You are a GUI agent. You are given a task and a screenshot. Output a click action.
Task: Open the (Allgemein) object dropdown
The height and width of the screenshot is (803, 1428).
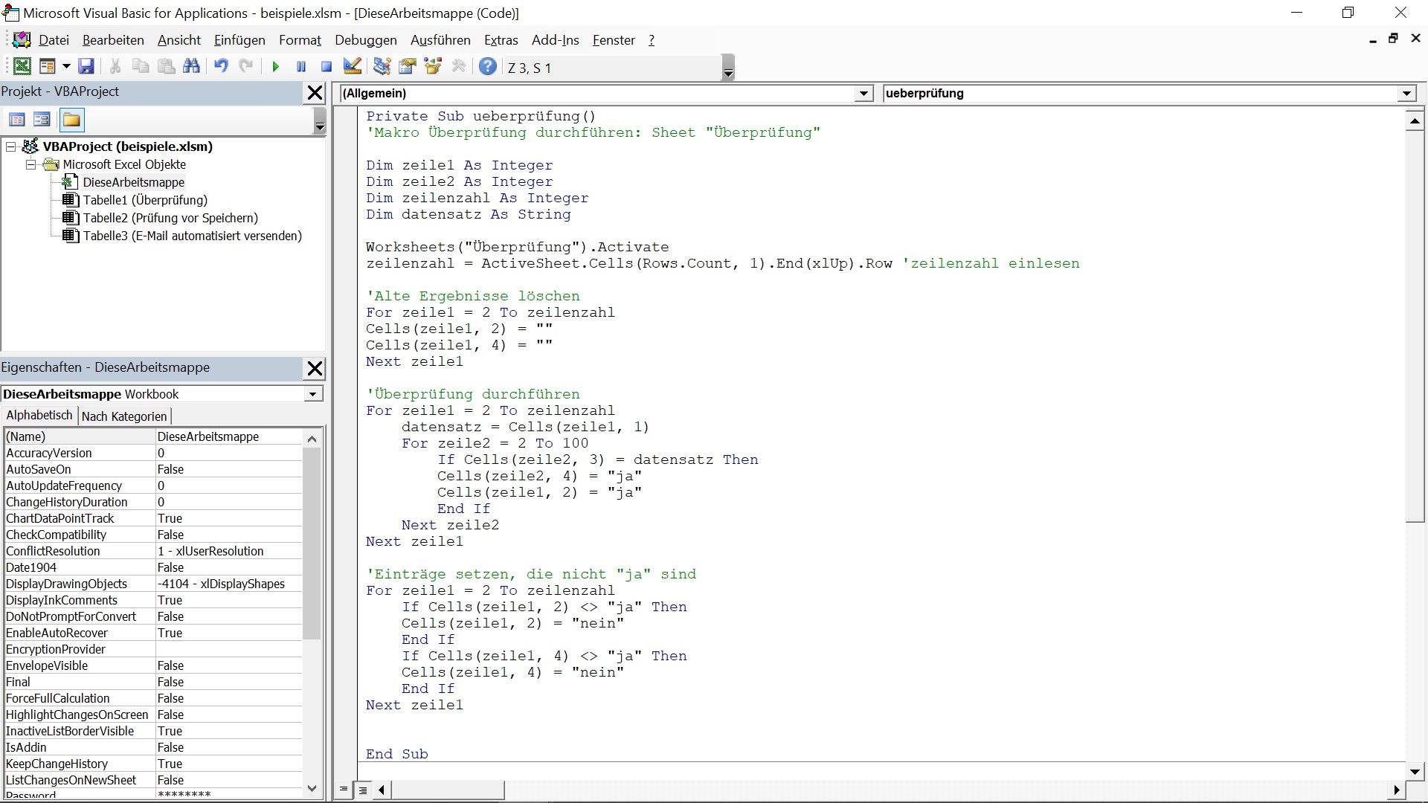point(863,94)
